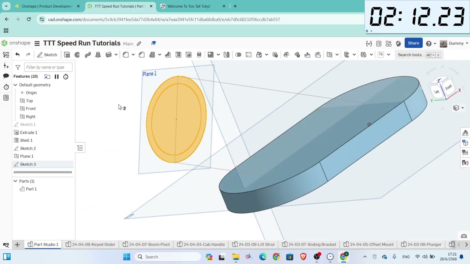Viewport: 470px width, 264px height.
Task: Select the Delete part tool
Action: [275, 55]
